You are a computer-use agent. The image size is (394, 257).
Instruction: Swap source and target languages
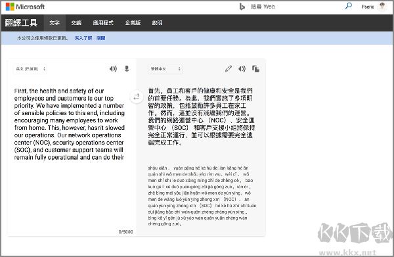(x=137, y=97)
